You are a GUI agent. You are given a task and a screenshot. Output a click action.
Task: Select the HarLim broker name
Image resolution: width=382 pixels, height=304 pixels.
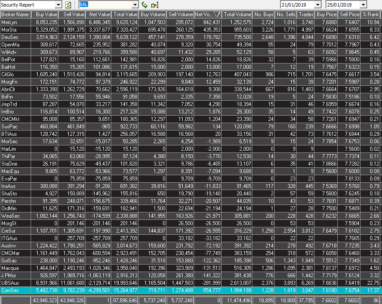click(x=8, y=149)
